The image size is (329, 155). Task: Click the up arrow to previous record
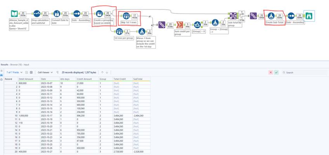tap(102, 72)
